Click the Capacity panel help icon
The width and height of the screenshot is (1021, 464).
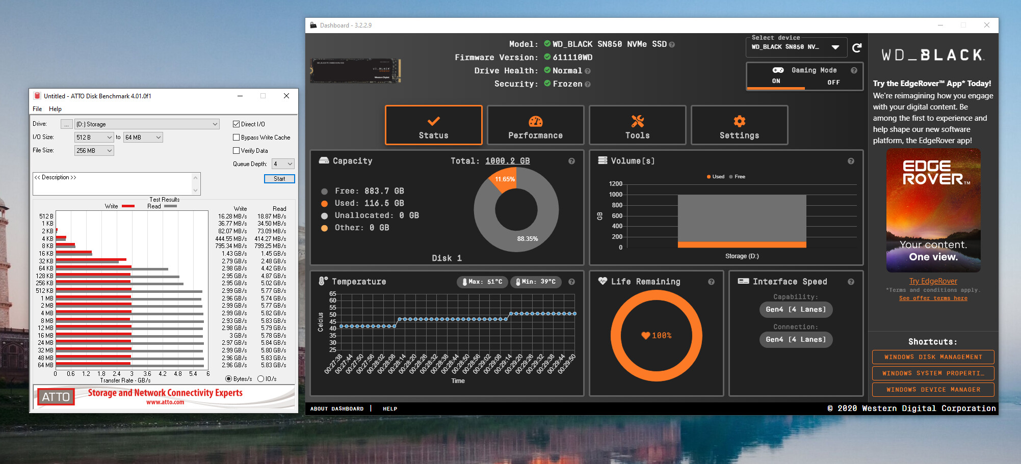571,161
